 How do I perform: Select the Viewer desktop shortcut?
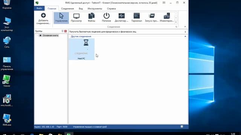point(7,81)
